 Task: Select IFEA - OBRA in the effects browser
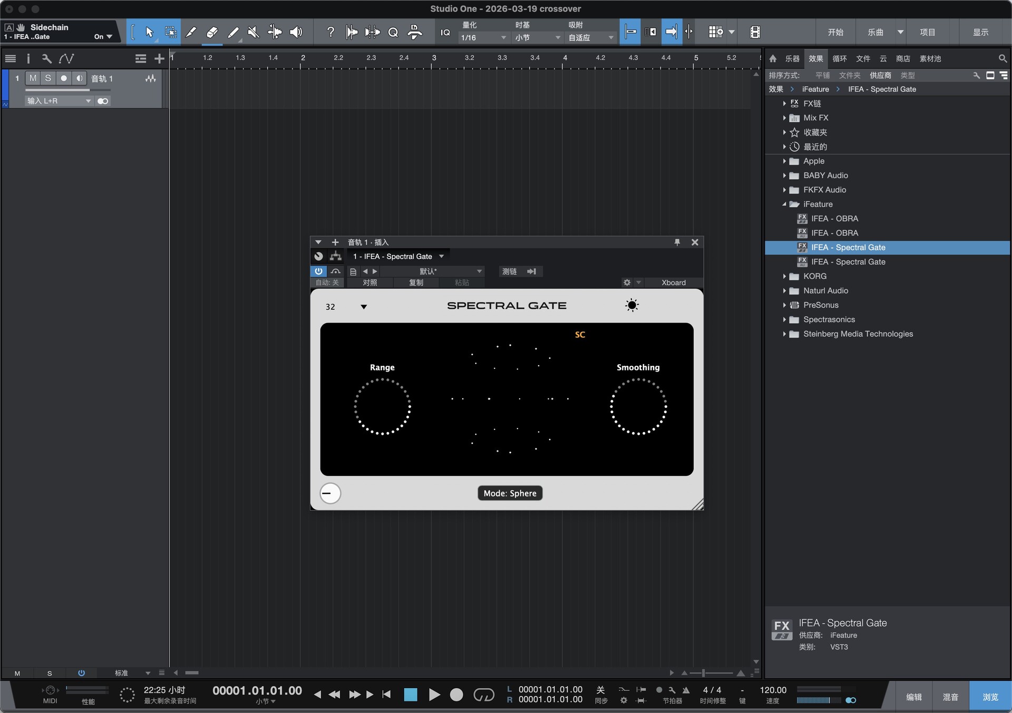[x=834, y=219]
